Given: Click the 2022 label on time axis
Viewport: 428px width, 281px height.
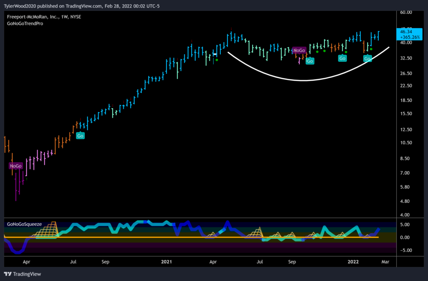Looking at the screenshot, I should tap(353, 262).
